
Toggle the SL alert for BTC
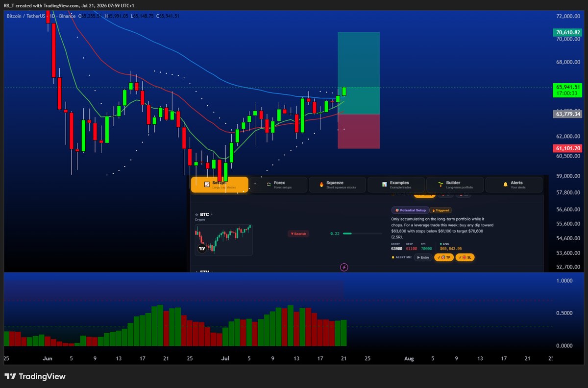[x=465, y=257]
